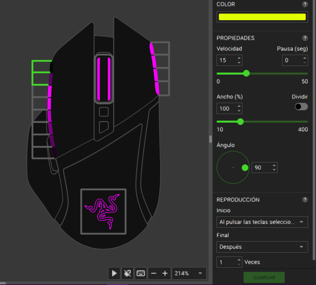Click the properties panel vertical scrollbar
This screenshot has width=316, height=285.
[314, 131]
